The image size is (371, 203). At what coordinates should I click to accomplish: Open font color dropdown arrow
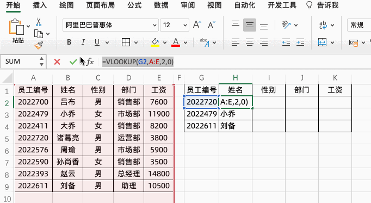[x=185, y=43]
